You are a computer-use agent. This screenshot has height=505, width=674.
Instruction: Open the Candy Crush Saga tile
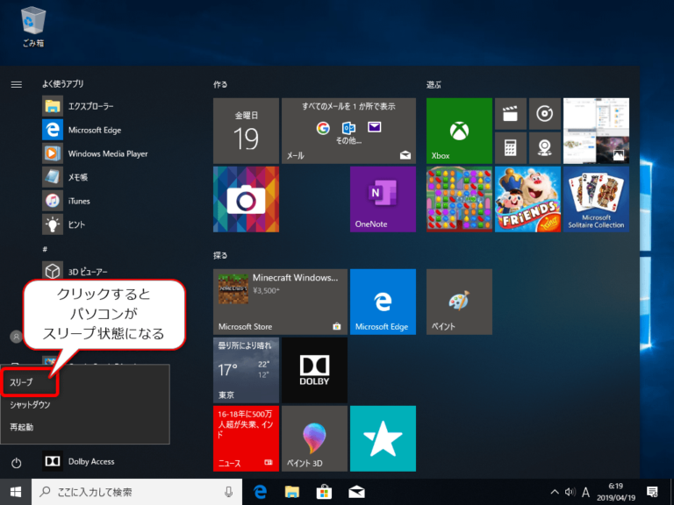tap(459, 199)
